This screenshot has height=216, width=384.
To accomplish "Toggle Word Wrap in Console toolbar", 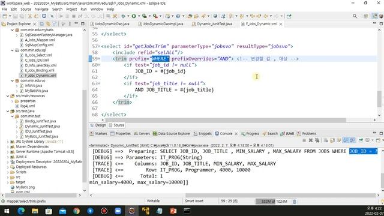I will 339,140.
